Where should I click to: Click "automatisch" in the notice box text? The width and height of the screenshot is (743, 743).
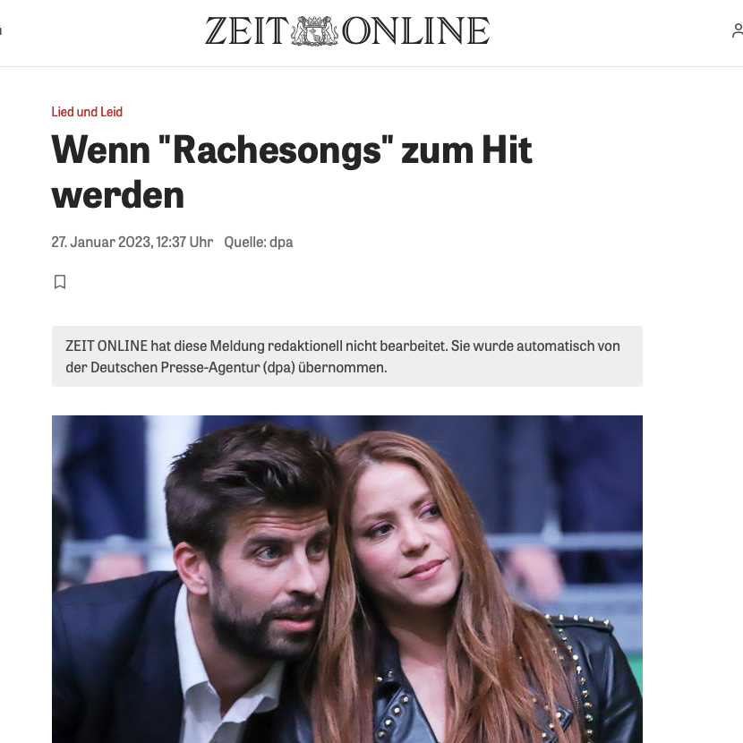coord(555,346)
